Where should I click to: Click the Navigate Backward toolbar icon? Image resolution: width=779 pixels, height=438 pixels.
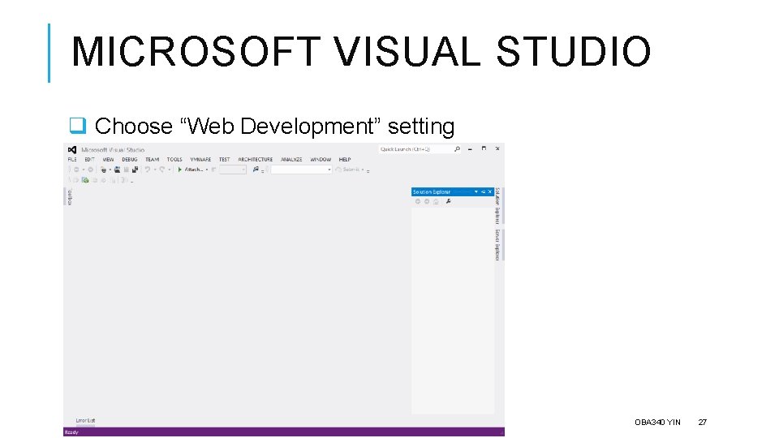76,170
